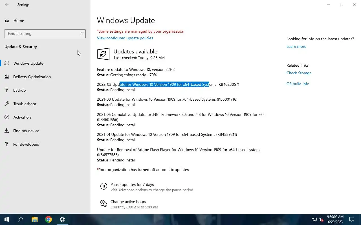361x225 pixels.
Task: Click the large Updates available refresh icon
Action: (103, 54)
